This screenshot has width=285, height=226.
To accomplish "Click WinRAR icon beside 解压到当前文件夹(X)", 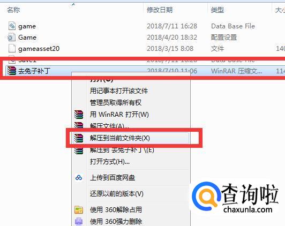I will tap(79, 138).
